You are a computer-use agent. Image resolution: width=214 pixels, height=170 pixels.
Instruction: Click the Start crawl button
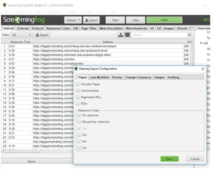point(115,20)
